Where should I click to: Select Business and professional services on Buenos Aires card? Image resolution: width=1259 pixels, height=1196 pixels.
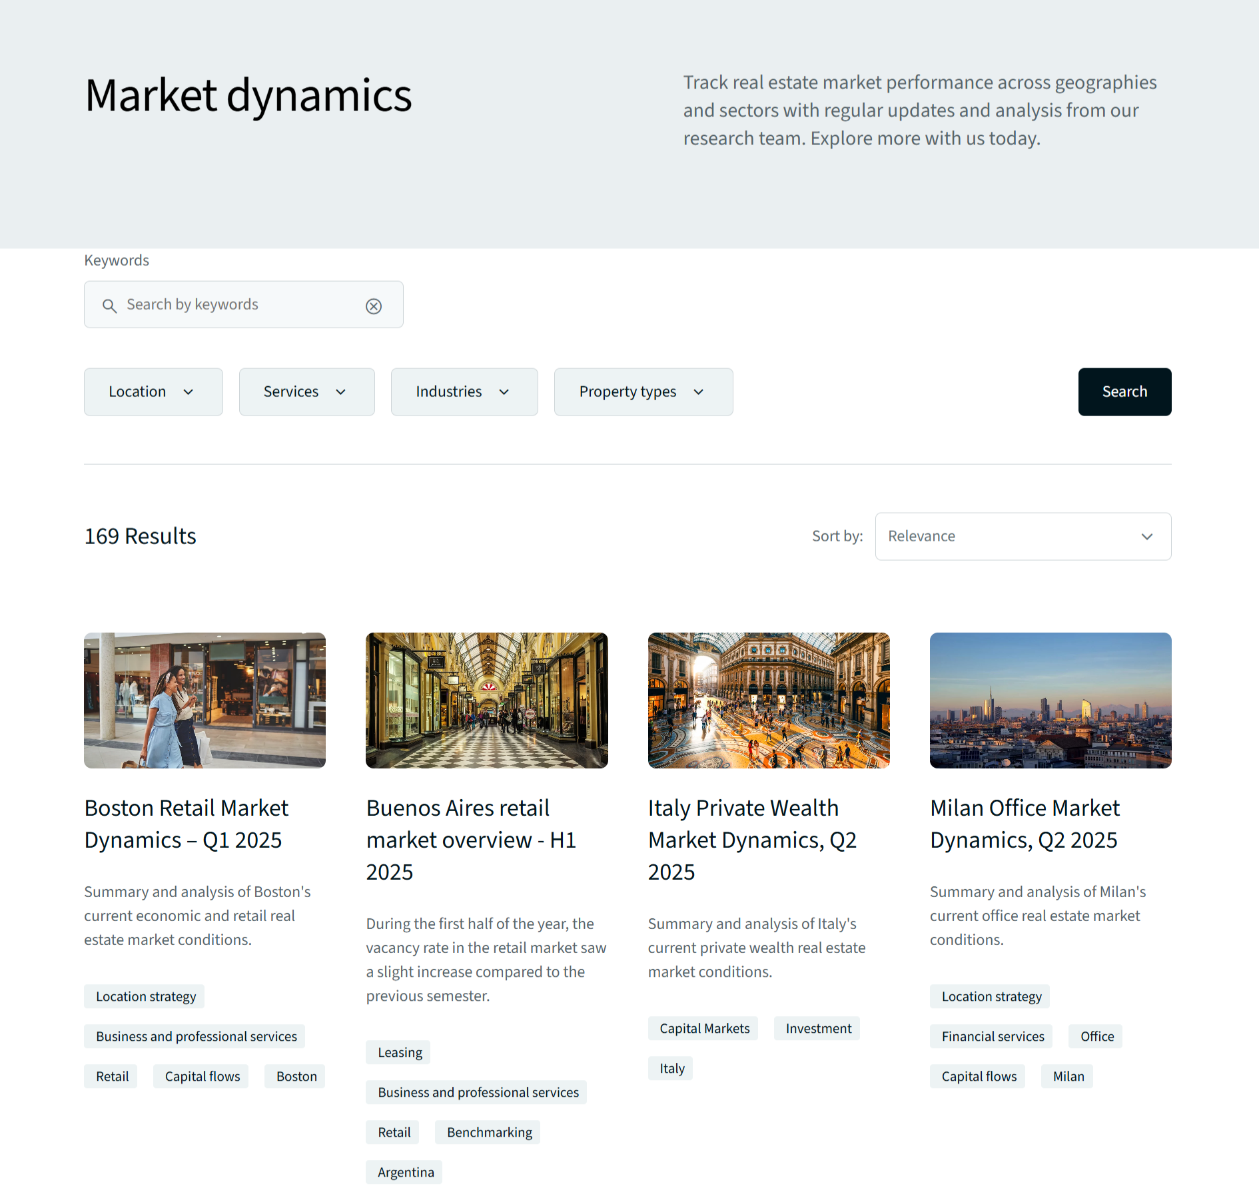click(476, 1092)
